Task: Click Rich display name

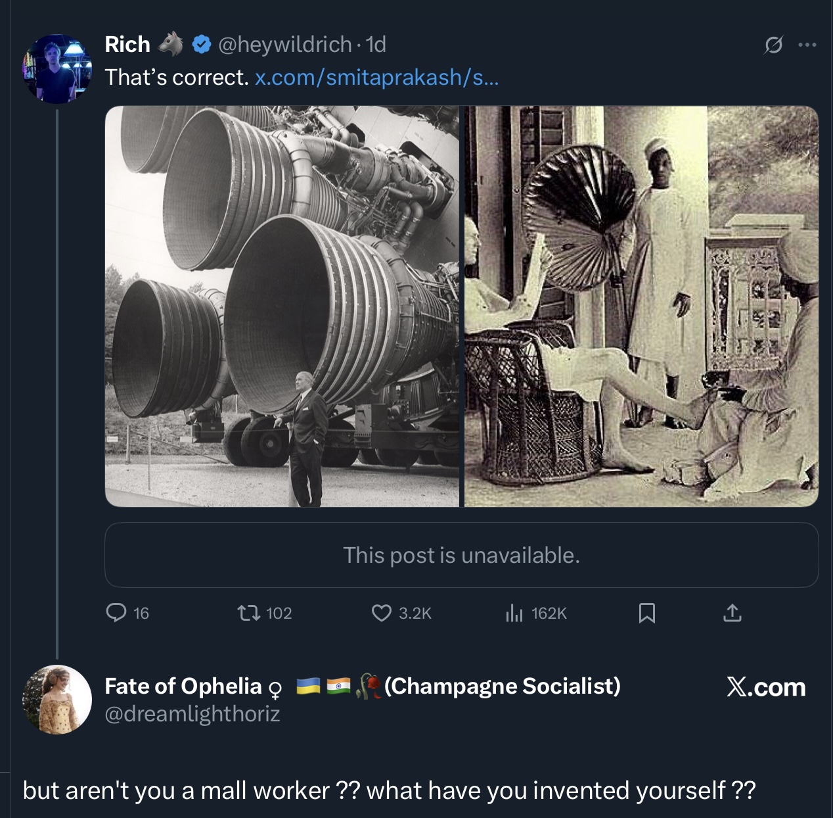Action: [127, 45]
